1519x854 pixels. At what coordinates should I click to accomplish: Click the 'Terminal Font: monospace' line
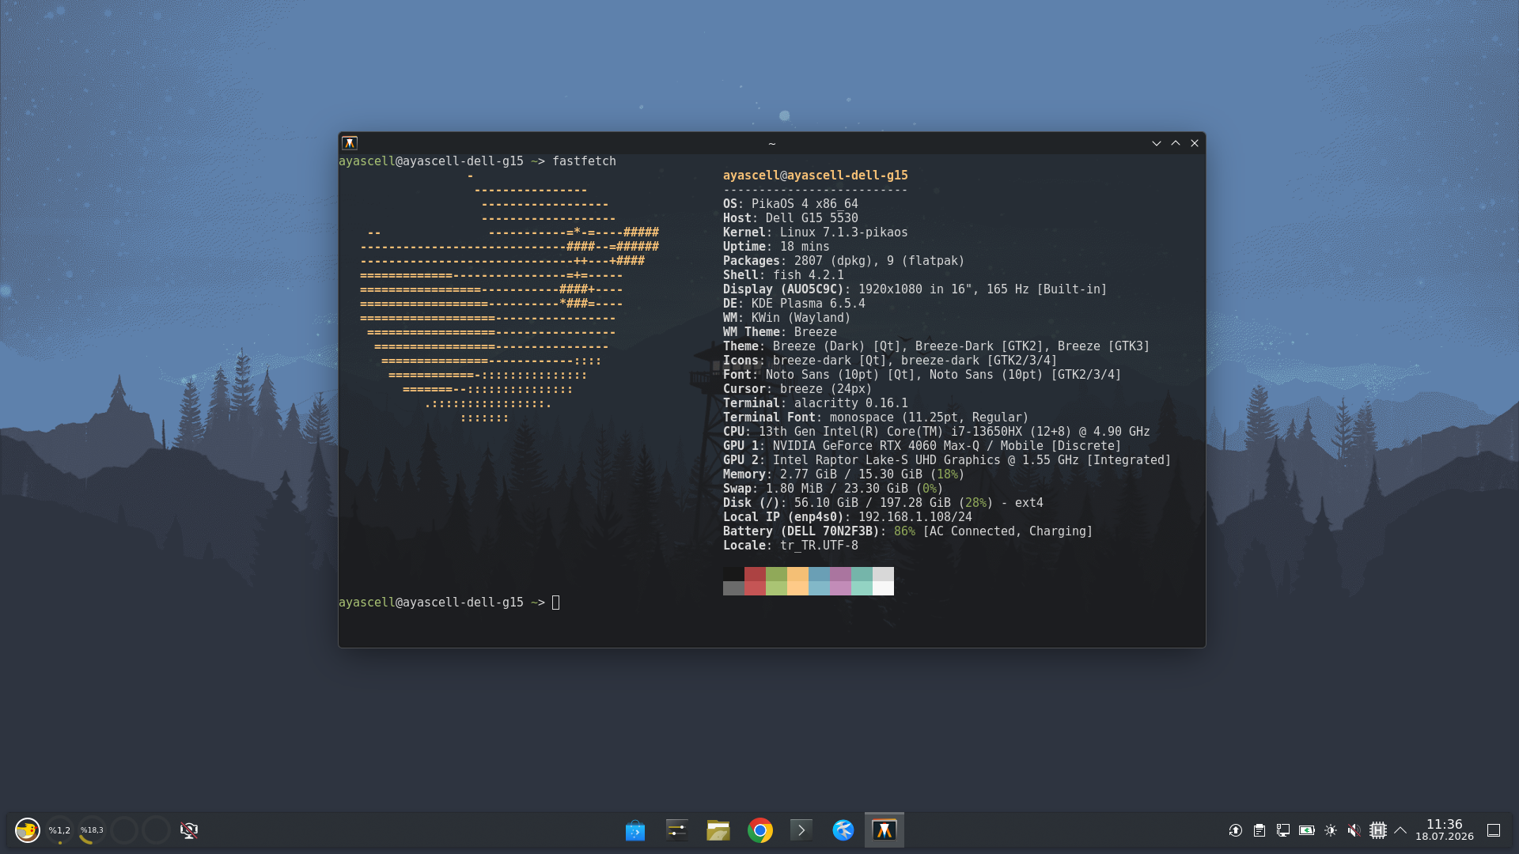coord(876,418)
